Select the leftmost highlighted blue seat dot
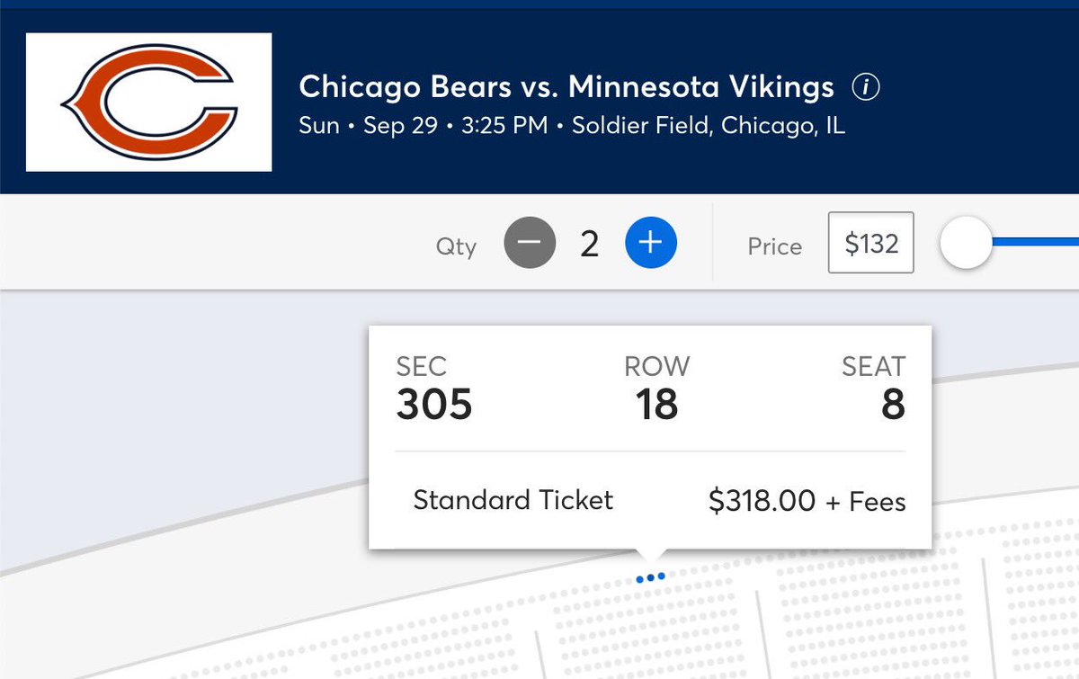The height and width of the screenshot is (679, 1079). (x=639, y=578)
